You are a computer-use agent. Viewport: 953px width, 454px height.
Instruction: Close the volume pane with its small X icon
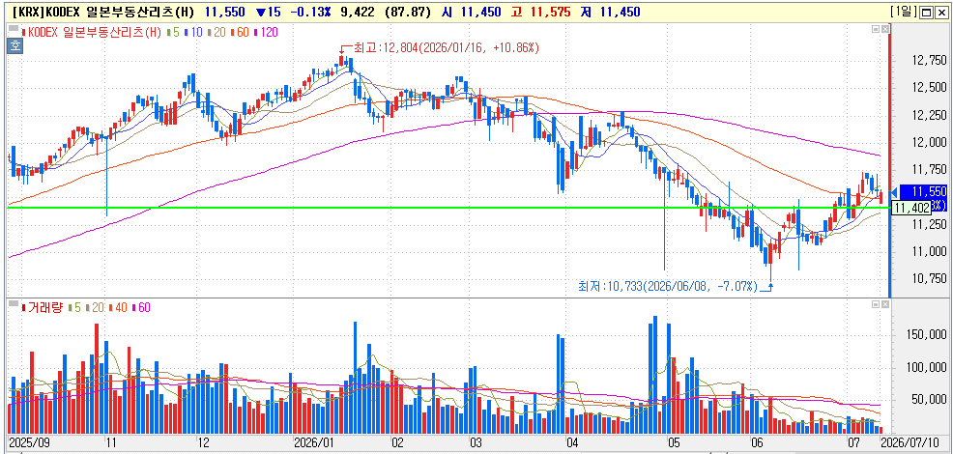click(884, 303)
